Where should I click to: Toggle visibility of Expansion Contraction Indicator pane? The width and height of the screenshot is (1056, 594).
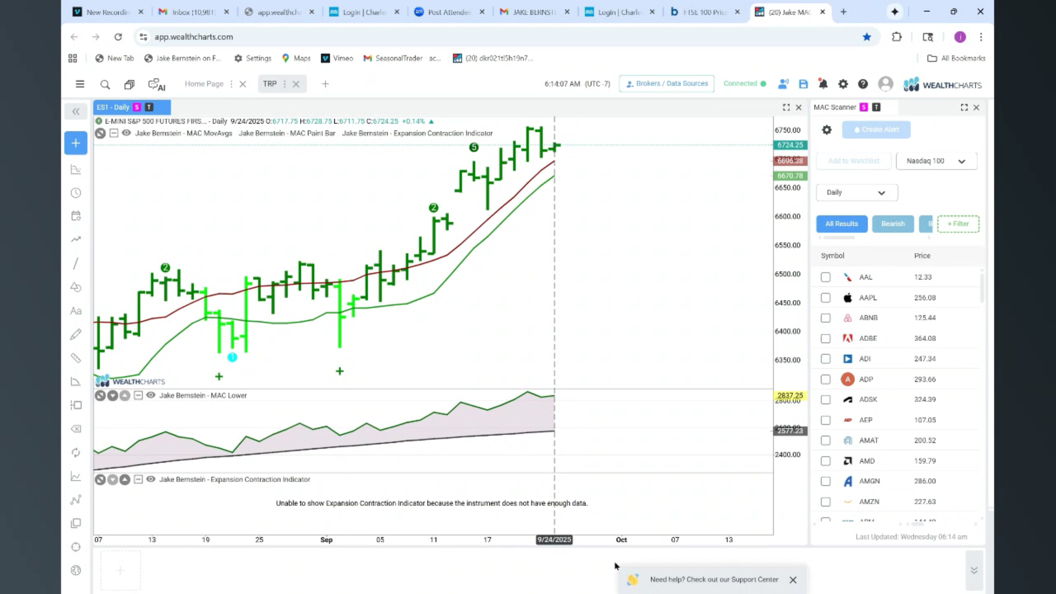click(151, 480)
